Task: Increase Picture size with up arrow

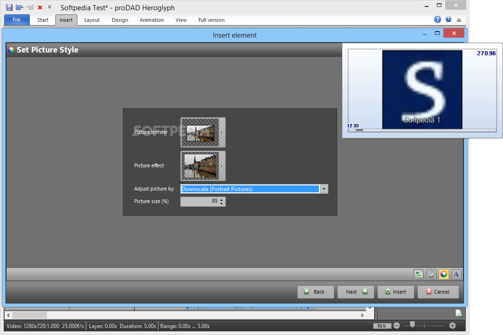Action: coord(222,199)
